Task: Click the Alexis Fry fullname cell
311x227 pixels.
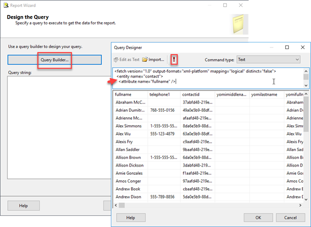Action: tap(131, 142)
